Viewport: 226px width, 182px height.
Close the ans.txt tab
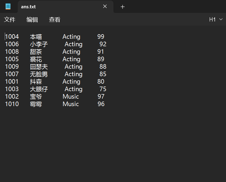click(105, 6)
